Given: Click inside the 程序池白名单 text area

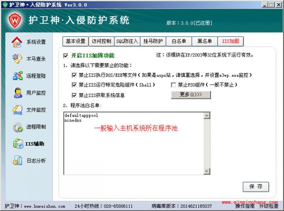Looking at the screenshot, I should pyautogui.click(x=133, y=144).
